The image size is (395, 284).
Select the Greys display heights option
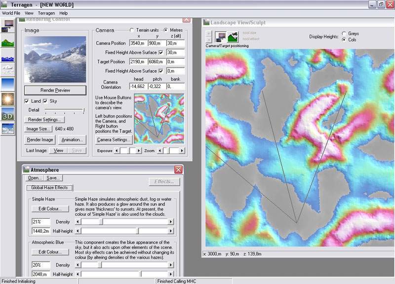point(344,34)
